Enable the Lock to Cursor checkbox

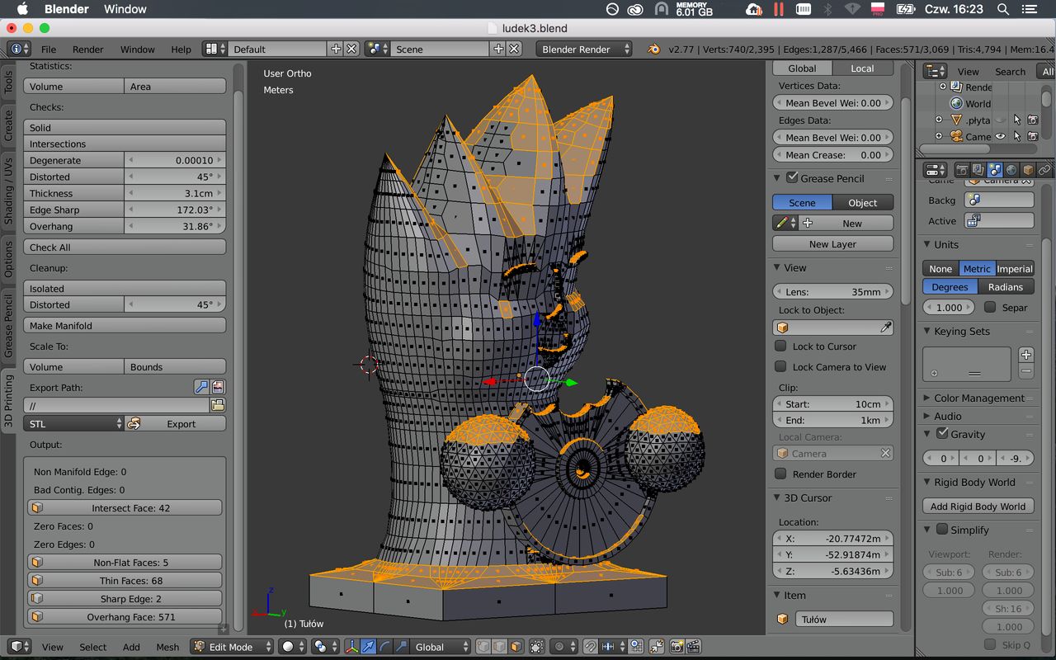780,346
